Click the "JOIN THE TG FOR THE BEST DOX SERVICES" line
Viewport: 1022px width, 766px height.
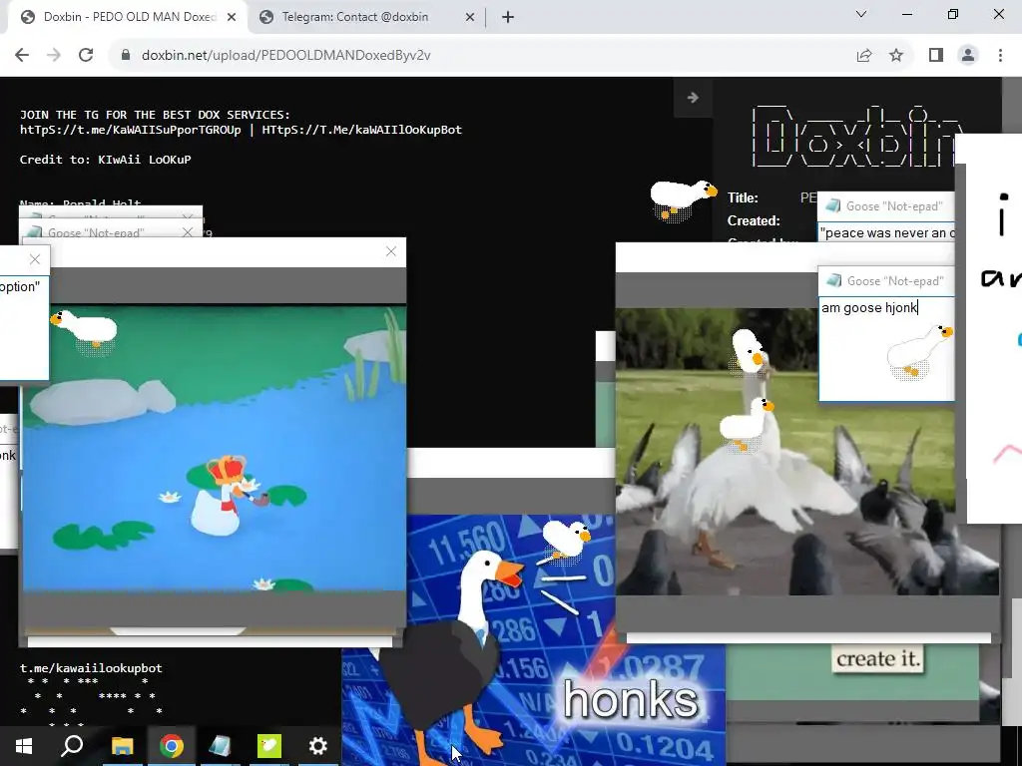pyautogui.click(x=155, y=115)
